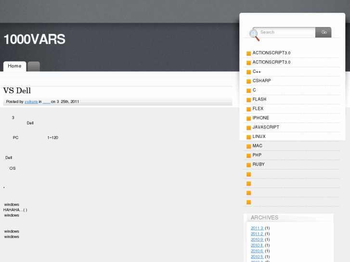This screenshot has width=350, height=262.
Task: Click the 1~120 text in post
Action: coord(52,138)
